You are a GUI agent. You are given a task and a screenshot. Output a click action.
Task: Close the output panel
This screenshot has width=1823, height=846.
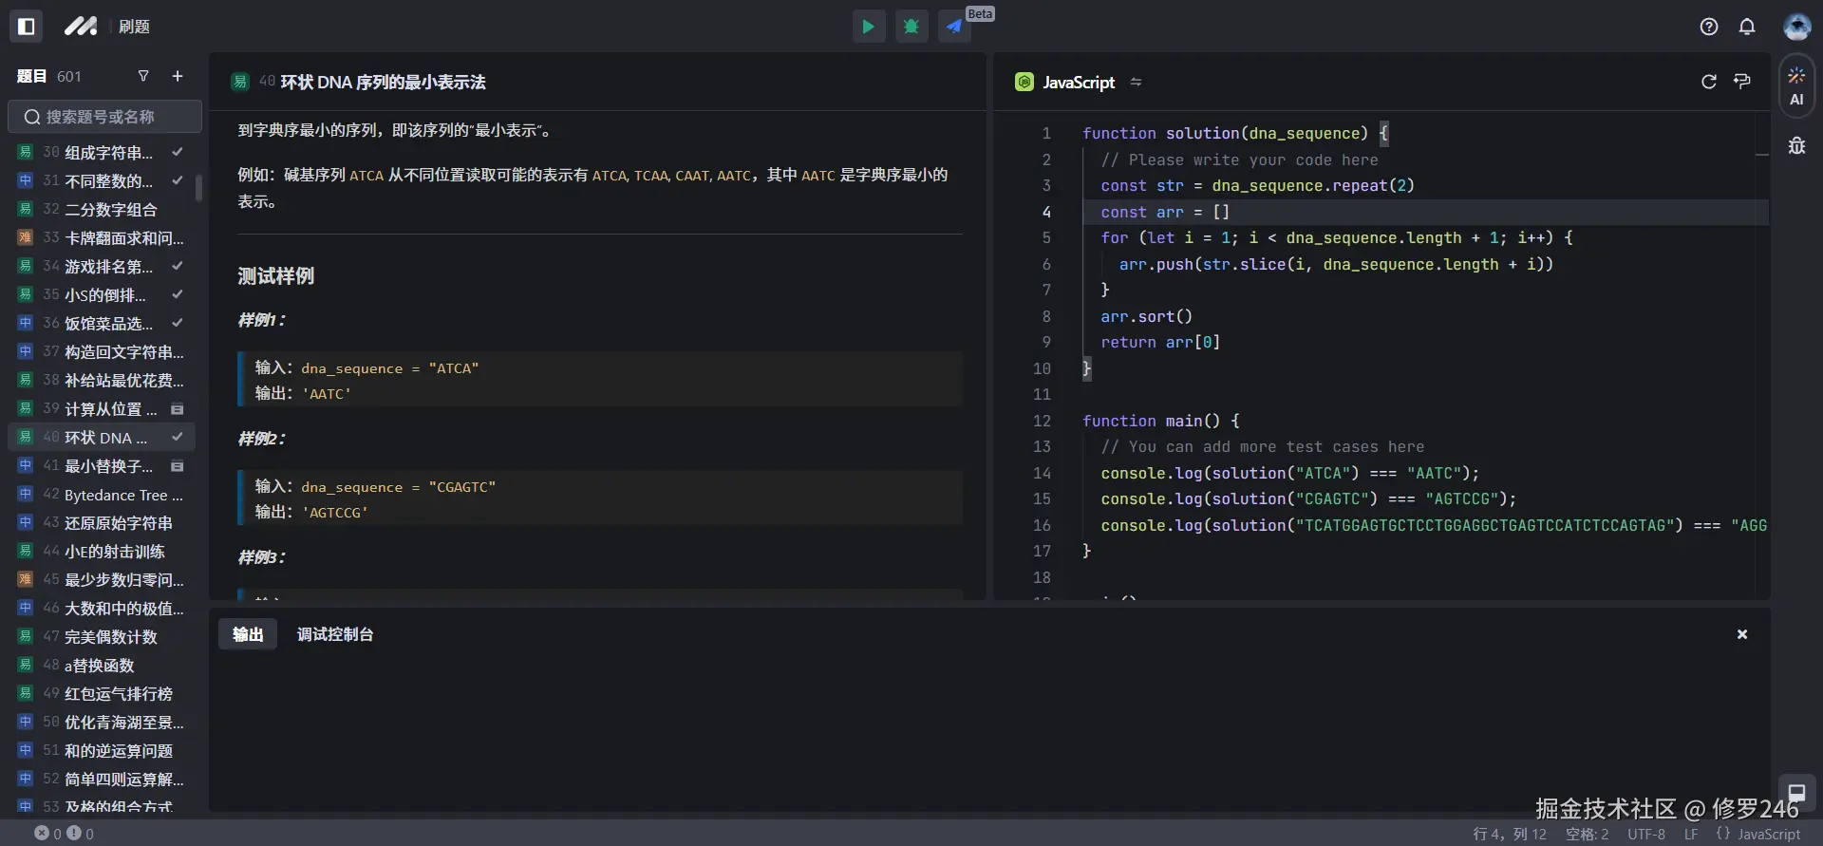(1742, 634)
